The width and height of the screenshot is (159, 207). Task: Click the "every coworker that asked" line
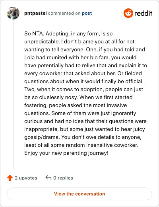click(x=83, y=74)
